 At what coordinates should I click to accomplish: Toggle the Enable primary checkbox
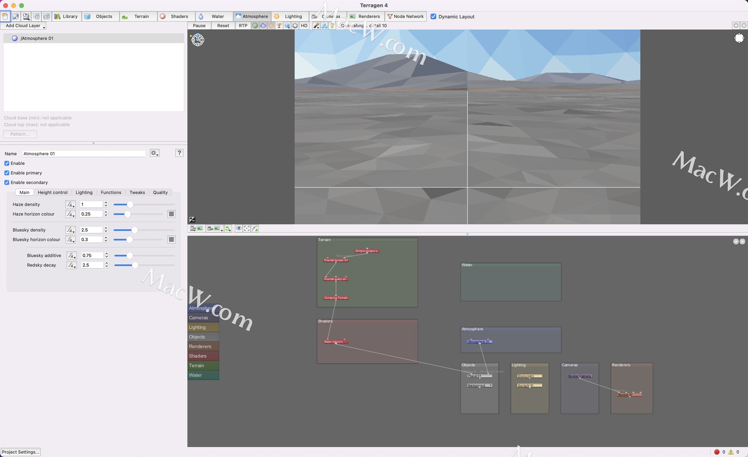tap(7, 173)
